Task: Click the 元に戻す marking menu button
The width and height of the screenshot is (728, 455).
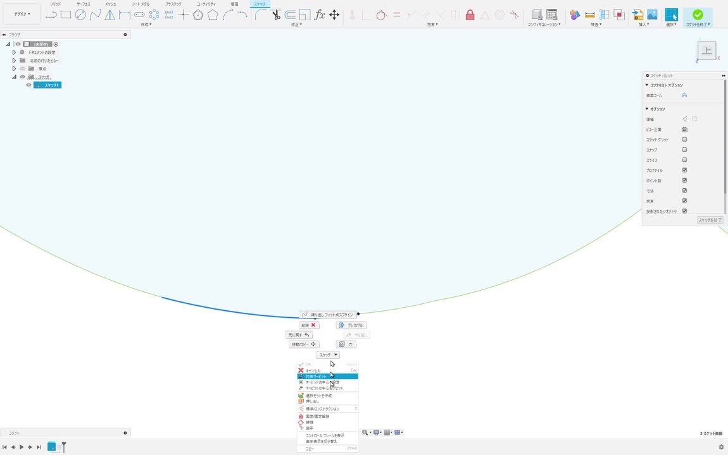Action: 299,335
